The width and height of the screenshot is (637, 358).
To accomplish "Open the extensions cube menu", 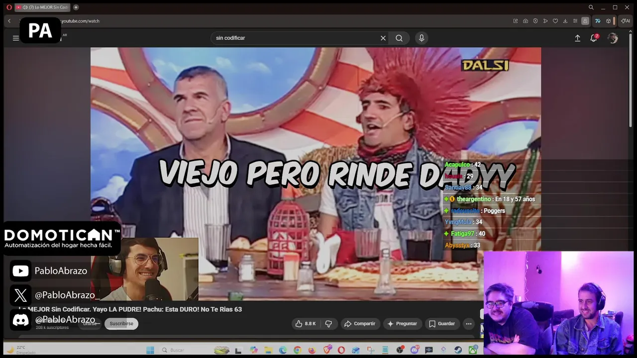I will [608, 21].
